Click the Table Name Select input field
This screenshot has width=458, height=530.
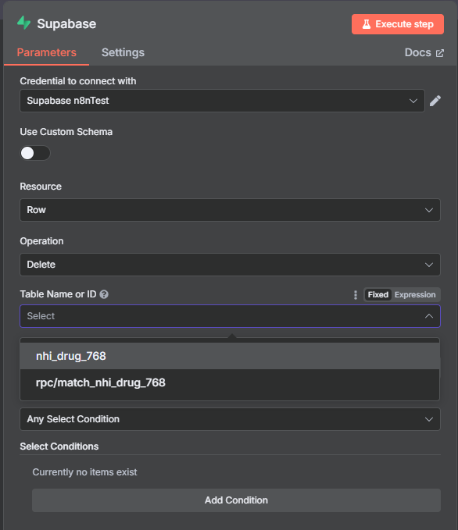tap(230, 316)
